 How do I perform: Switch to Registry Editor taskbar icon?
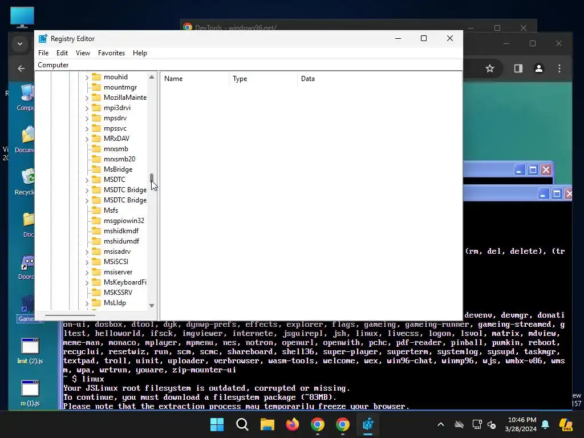pos(368,424)
